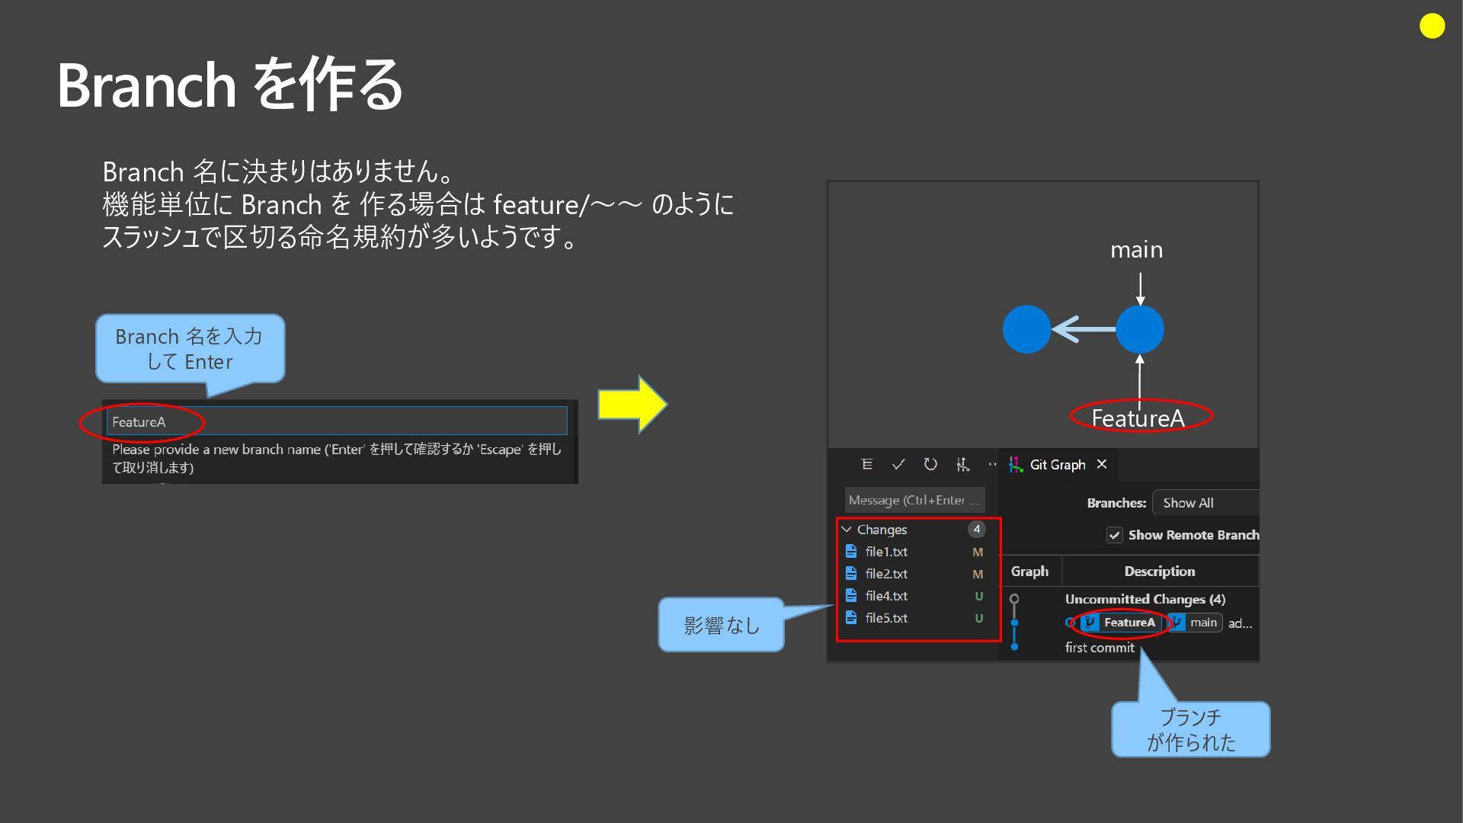Screen dimensions: 1463x823
Task: Open the more actions ellipsis menu
Action: tap(992, 464)
